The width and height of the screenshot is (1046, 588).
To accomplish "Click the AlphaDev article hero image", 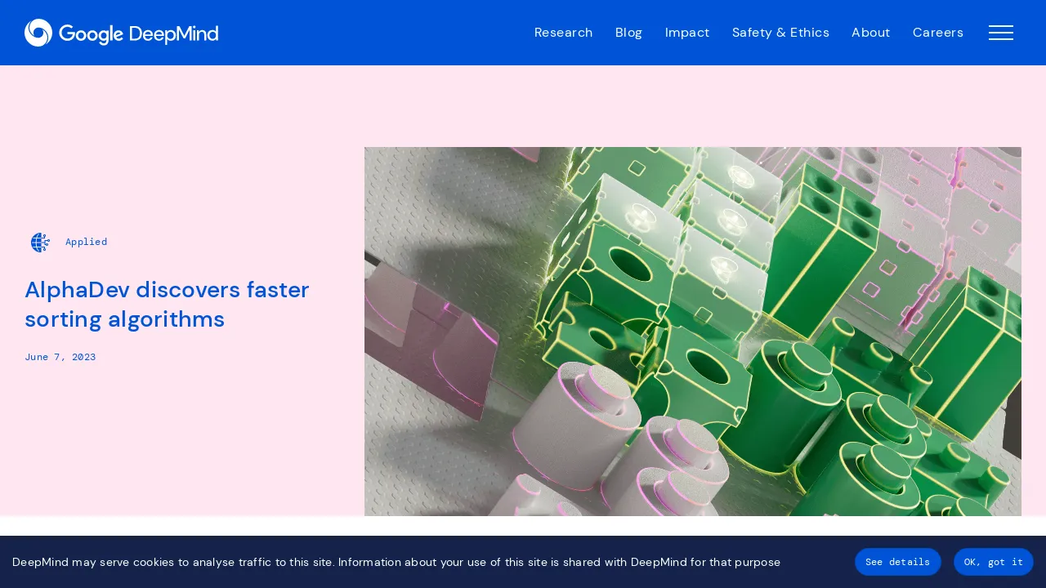I will pyautogui.click(x=693, y=332).
